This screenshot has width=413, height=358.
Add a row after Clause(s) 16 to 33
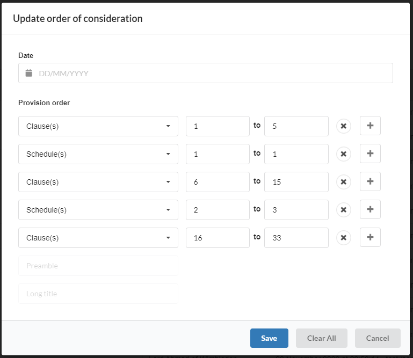(370, 237)
